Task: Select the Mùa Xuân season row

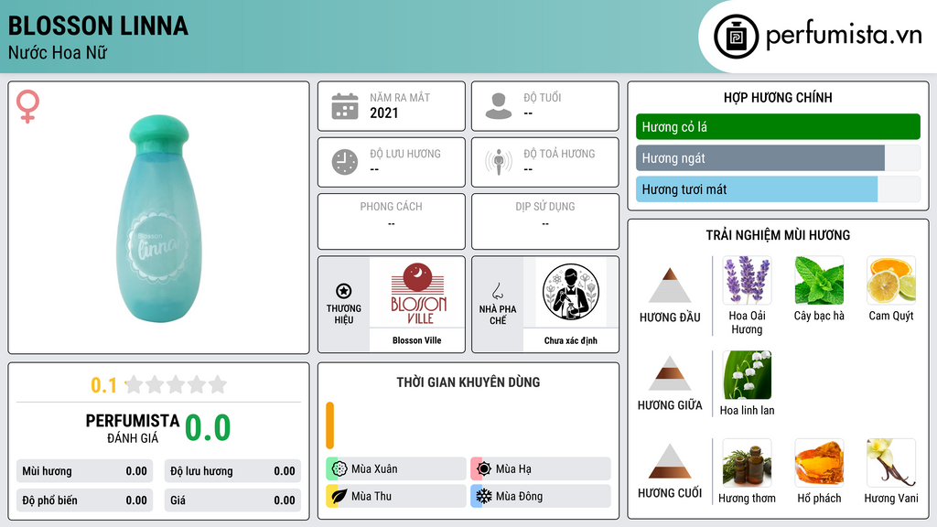Action: (396, 469)
